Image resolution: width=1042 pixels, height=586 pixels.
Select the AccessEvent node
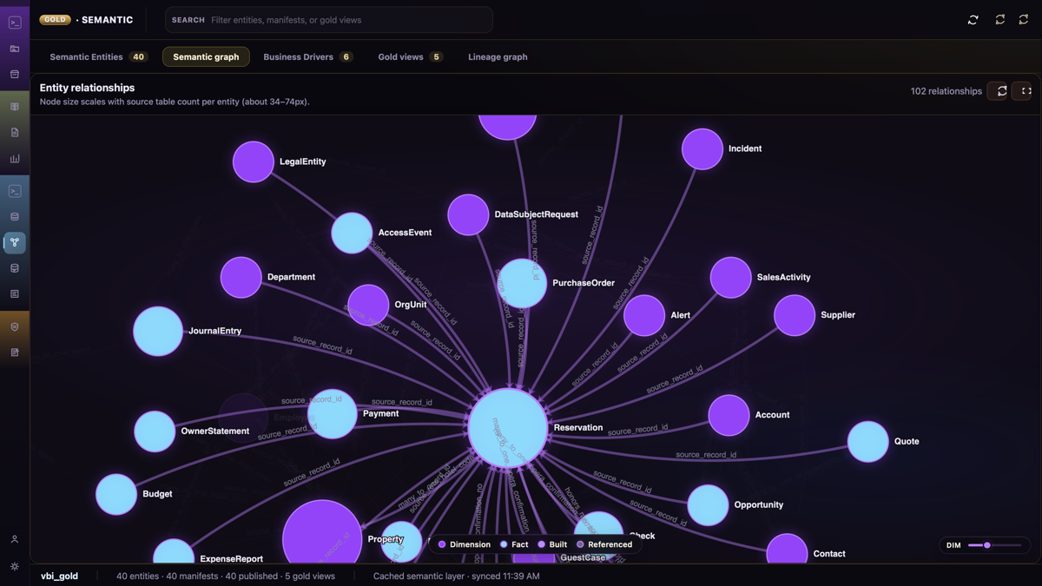click(x=352, y=233)
